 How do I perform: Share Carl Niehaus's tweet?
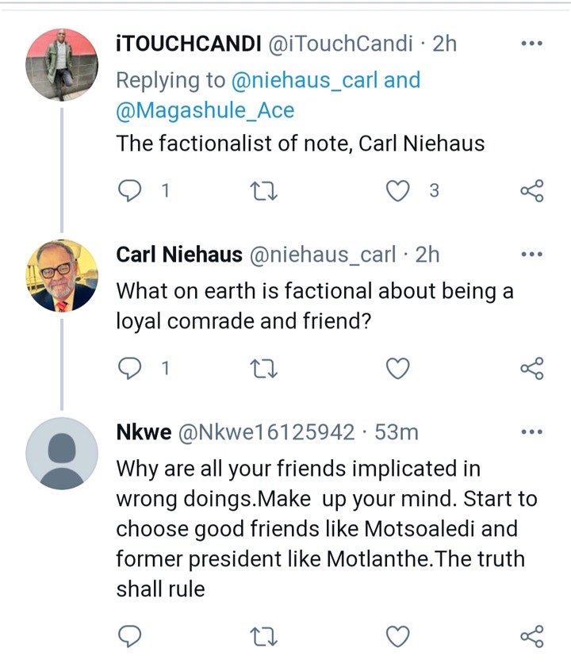tap(532, 368)
